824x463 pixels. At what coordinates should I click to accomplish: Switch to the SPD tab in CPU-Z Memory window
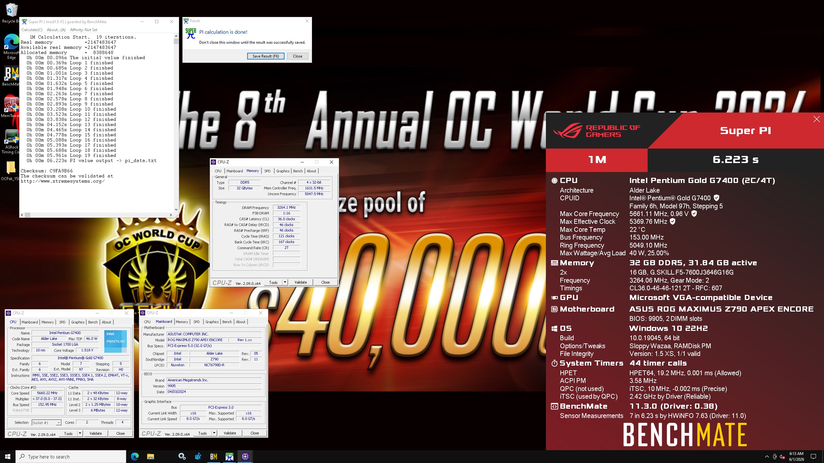click(267, 171)
